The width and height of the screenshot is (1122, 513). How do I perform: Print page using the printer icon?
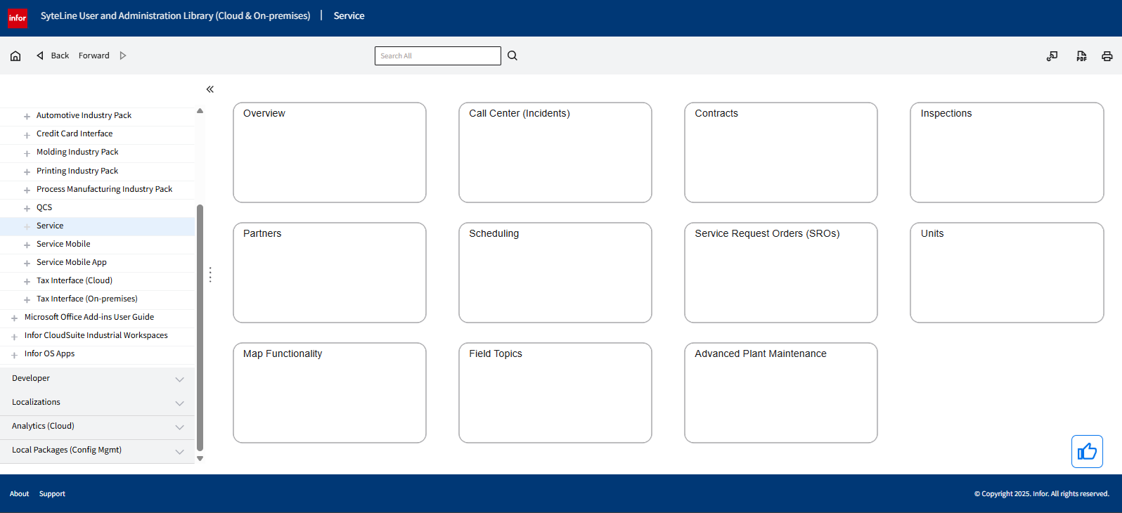[x=1107, y=56]
